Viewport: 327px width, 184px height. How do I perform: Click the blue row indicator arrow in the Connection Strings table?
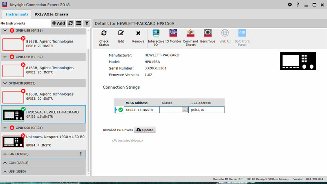pyautogui.click(x=116, y=110)
